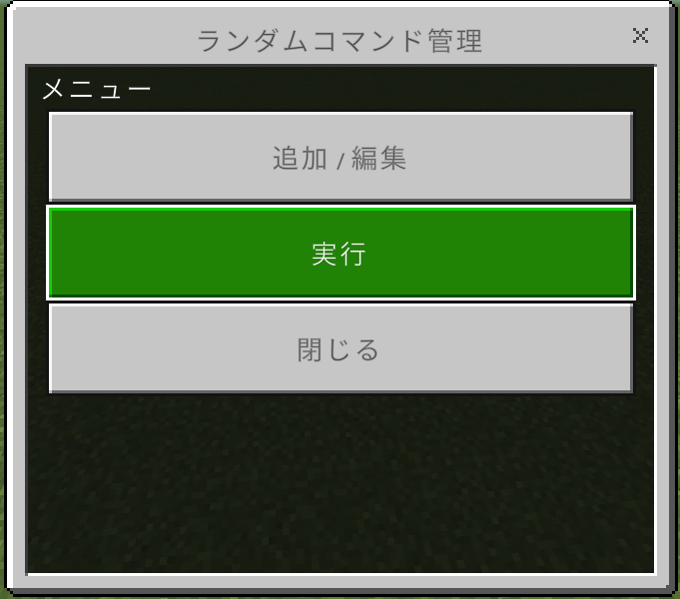Image resolution: width=680 pixels, height=599 pixels.
Task: Select the first gray button under メニュー
Action: pyautogui.click(x=340, y=157)
